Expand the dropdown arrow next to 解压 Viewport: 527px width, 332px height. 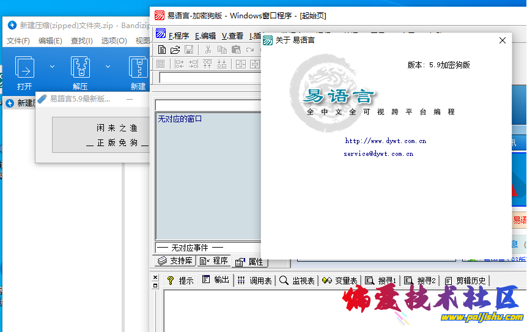pos(108,66)
